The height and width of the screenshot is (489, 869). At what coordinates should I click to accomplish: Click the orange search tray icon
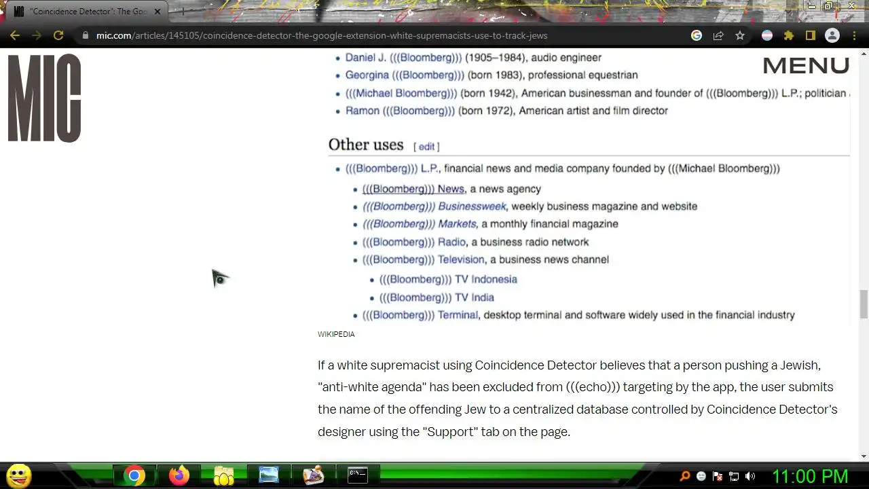(x=685, y=476)
